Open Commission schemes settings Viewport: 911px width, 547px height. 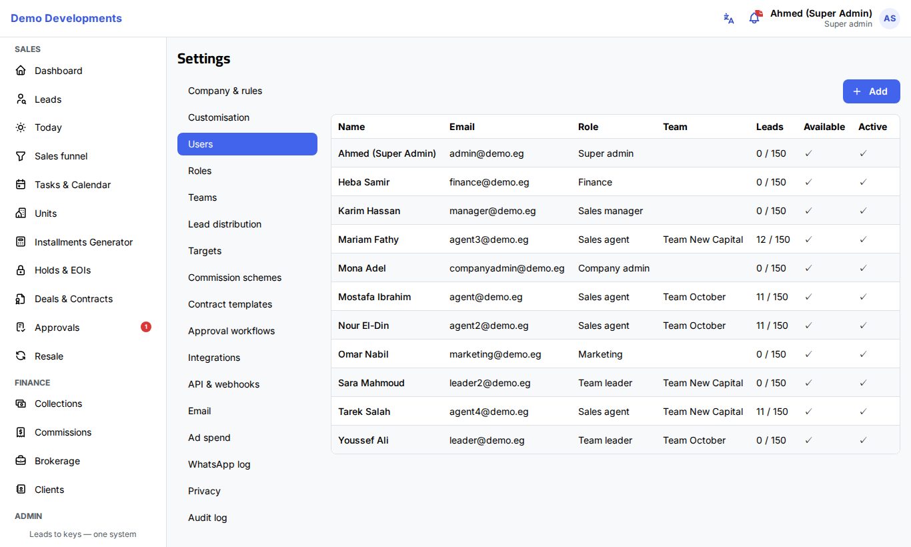pyautogui.click(x=247, y=278)
